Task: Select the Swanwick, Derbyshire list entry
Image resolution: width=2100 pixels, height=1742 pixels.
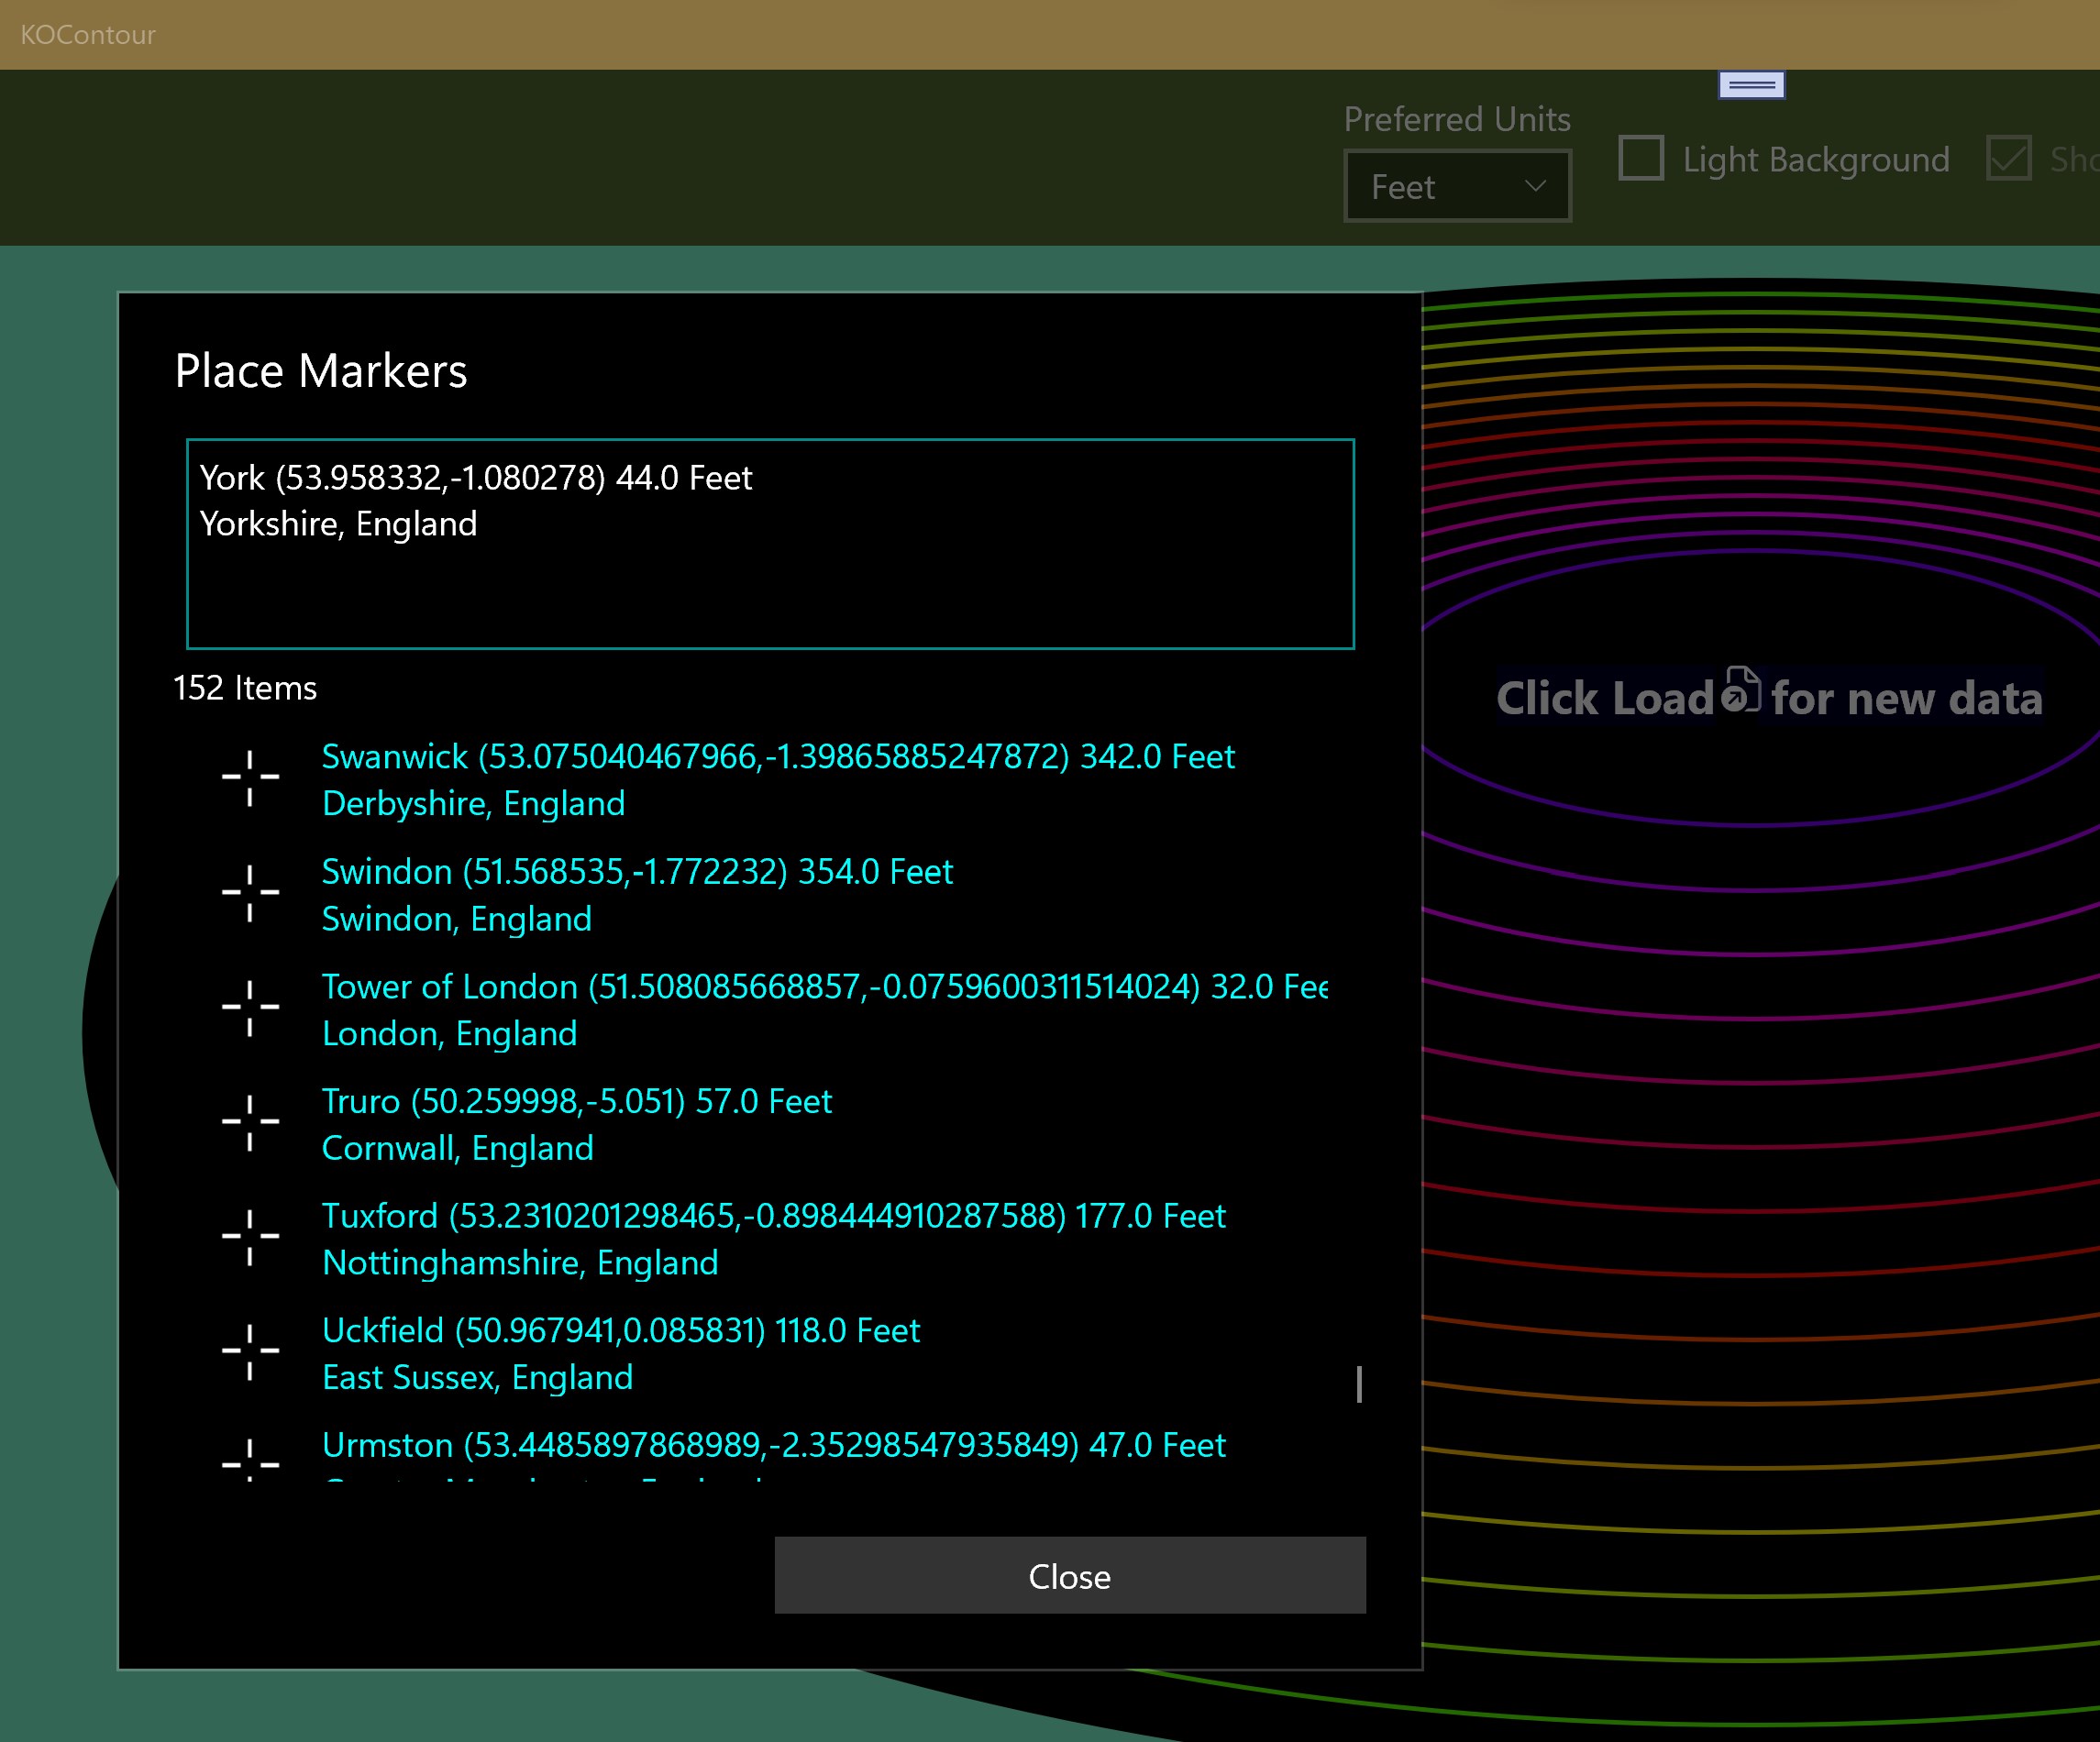Action: (778, 780)
